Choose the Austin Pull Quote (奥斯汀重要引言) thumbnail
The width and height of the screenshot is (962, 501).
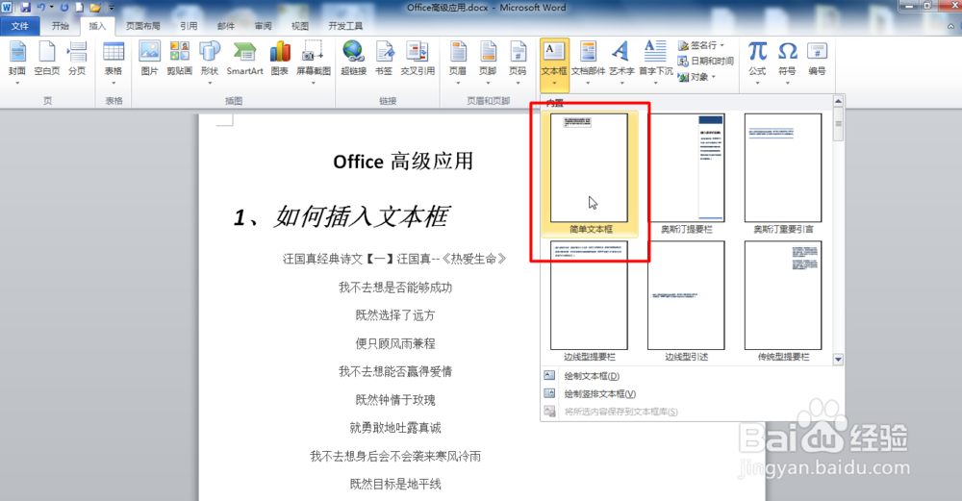pos(783,173)
